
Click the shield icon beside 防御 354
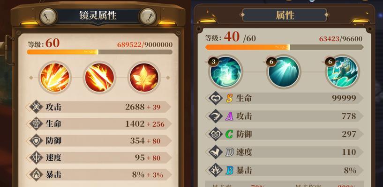[36, 141]
